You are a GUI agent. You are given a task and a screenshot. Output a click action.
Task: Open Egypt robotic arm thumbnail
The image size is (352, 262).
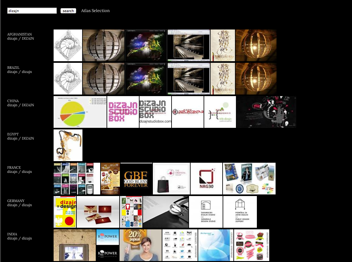(x=68, y=145)
